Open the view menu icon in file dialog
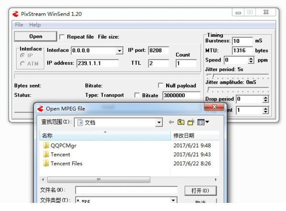 203,122
